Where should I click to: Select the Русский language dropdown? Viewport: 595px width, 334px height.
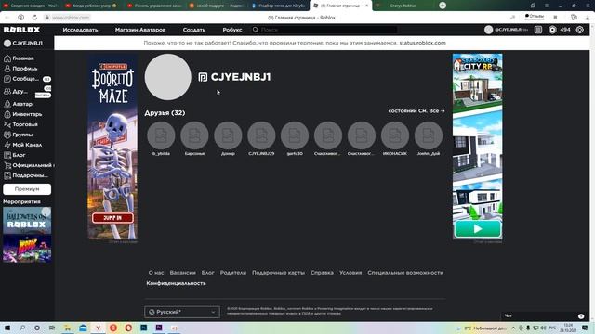point(182,312)
